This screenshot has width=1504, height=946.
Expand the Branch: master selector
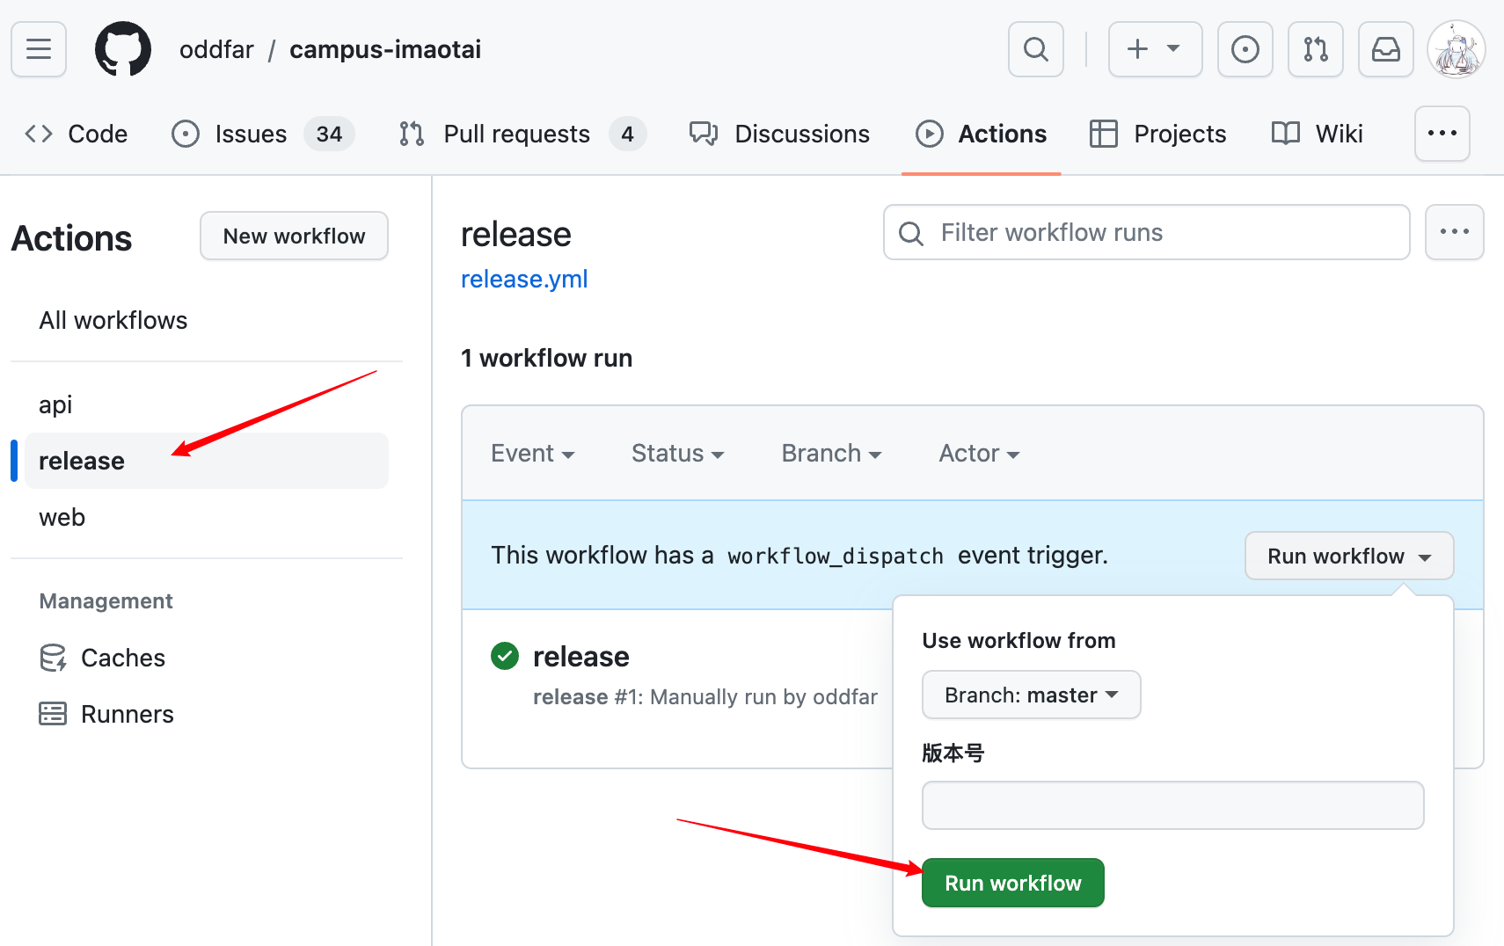point(1031,695)
